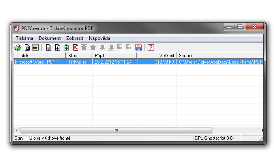This screenshot has height=154, width=274.
Task: Click the add document blue plus icon
Action: [58, 47]
